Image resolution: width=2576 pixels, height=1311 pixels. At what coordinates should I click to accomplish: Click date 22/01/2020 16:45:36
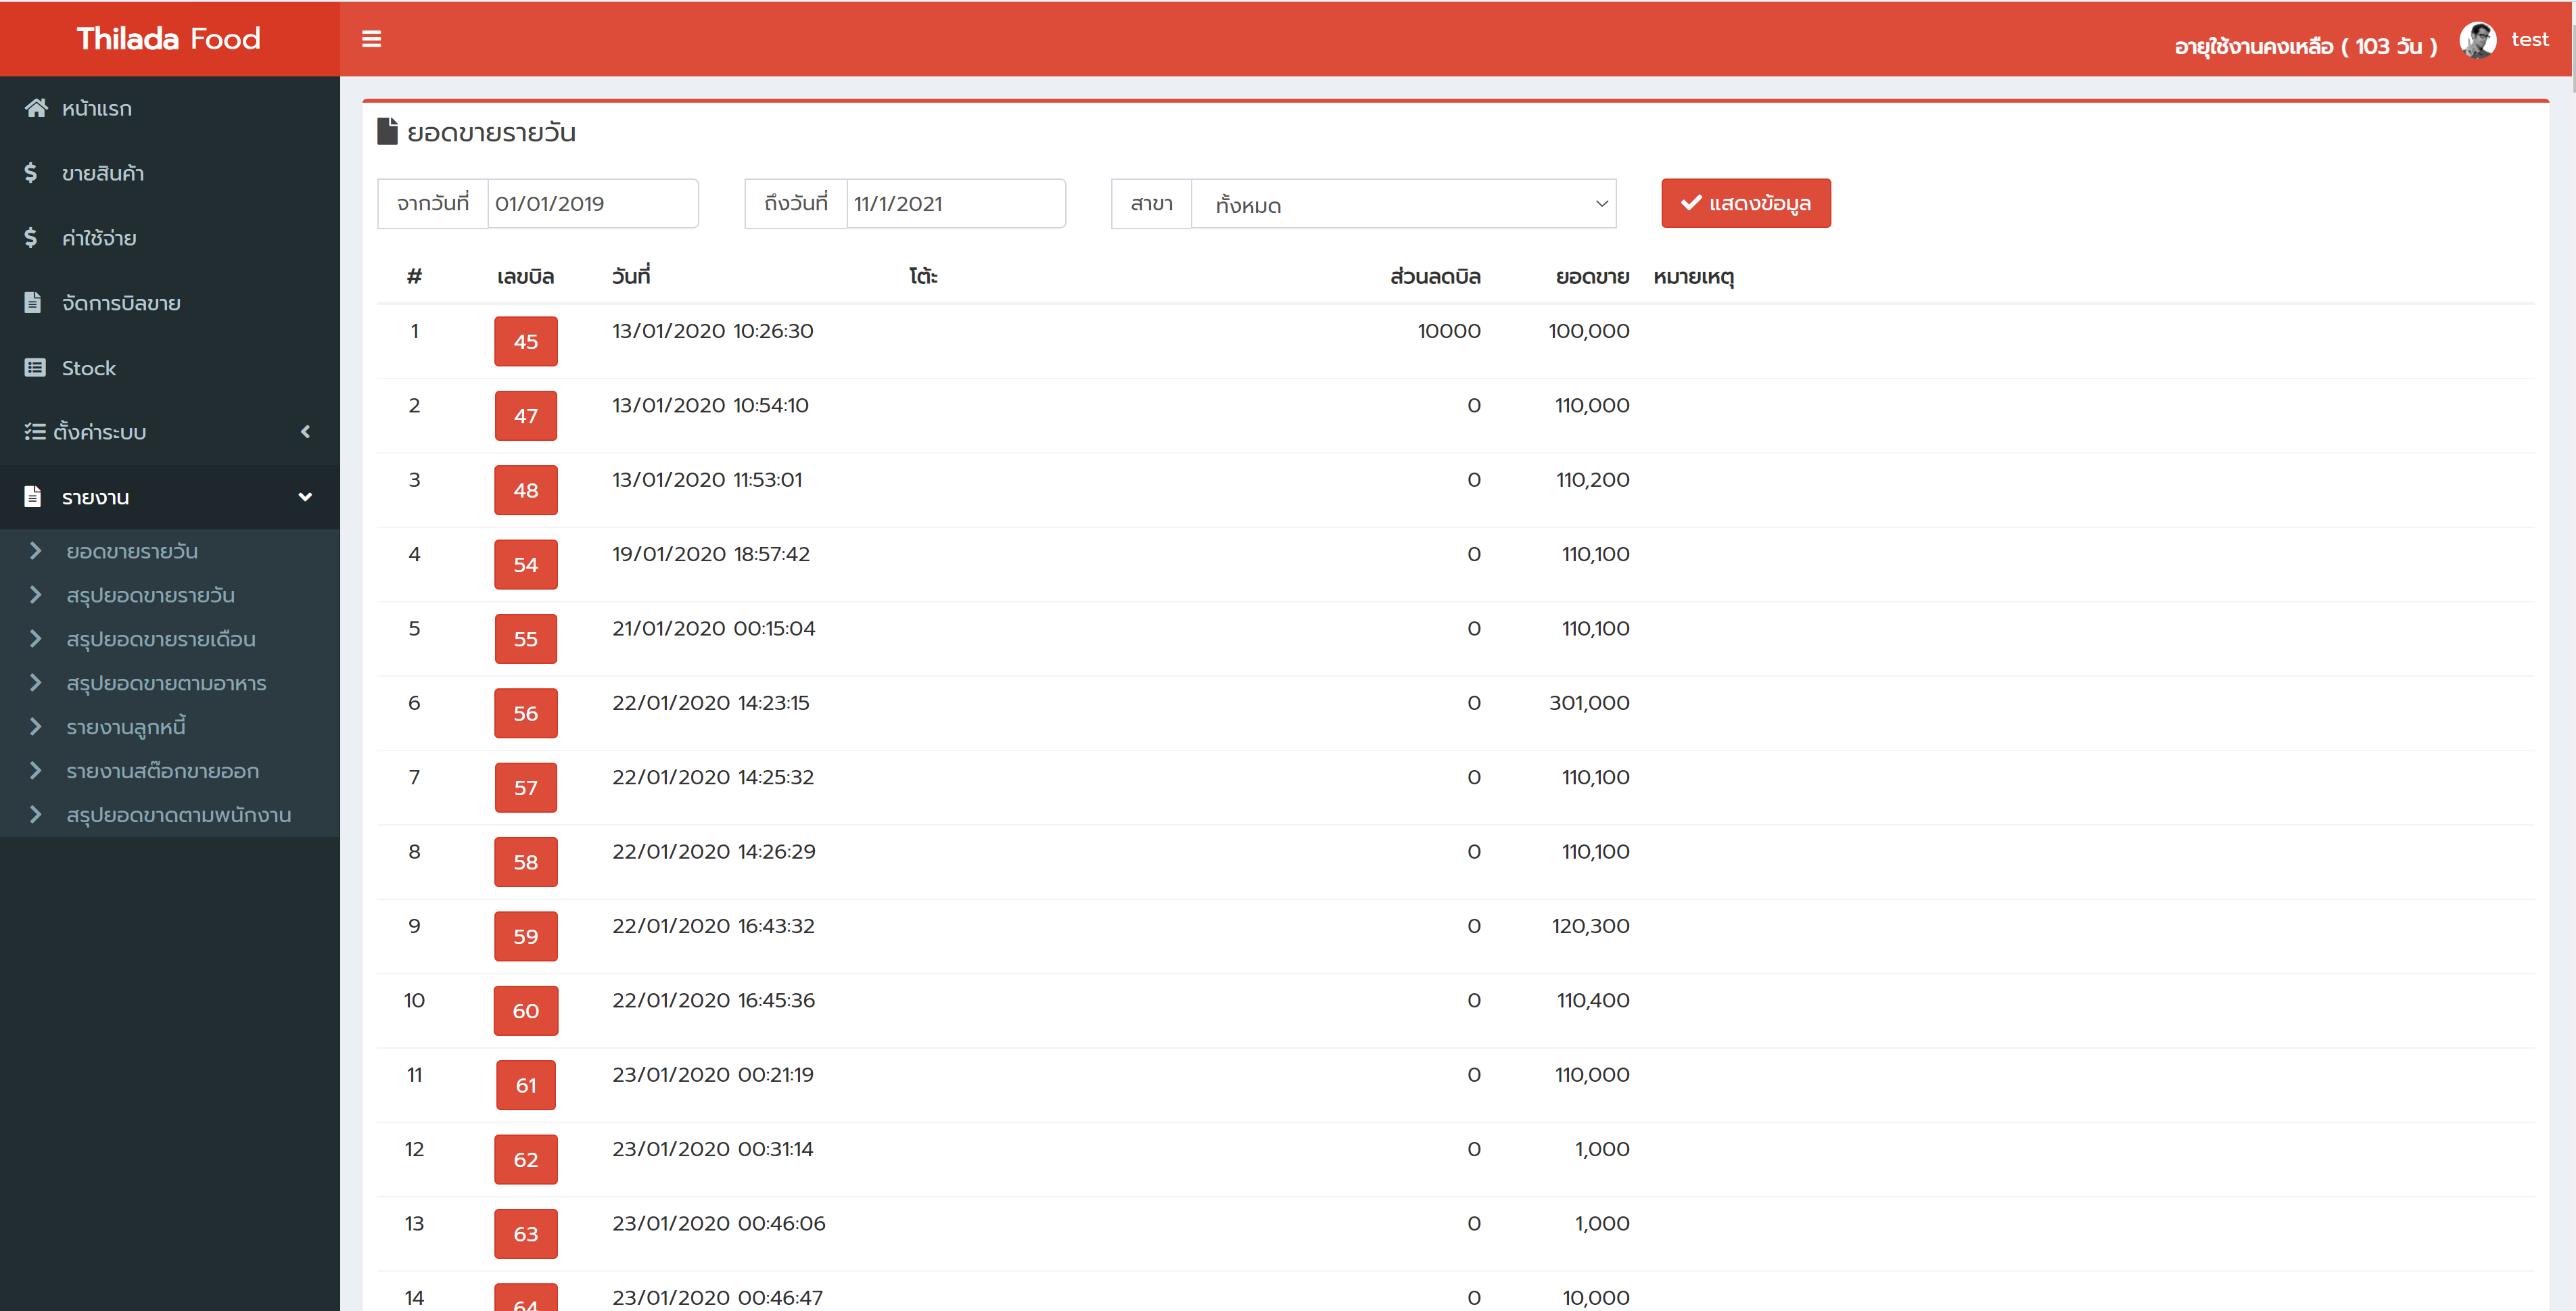coord(713,1000)
